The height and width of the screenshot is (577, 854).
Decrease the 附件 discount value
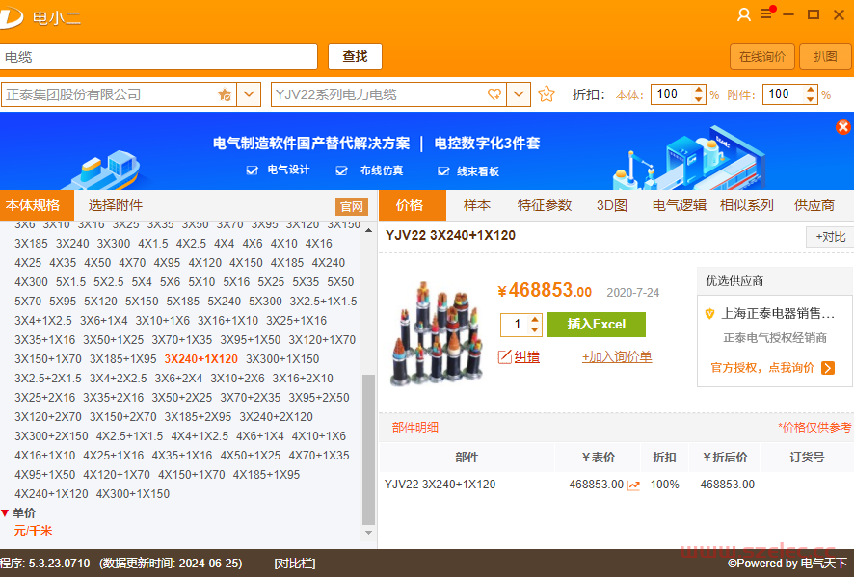811,99
